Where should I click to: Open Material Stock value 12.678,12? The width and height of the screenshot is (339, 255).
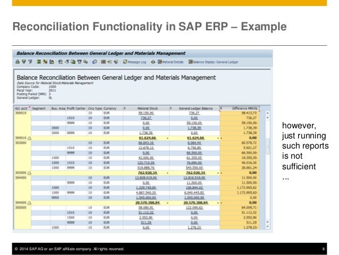pyautogui.click(x=146, y=148)
